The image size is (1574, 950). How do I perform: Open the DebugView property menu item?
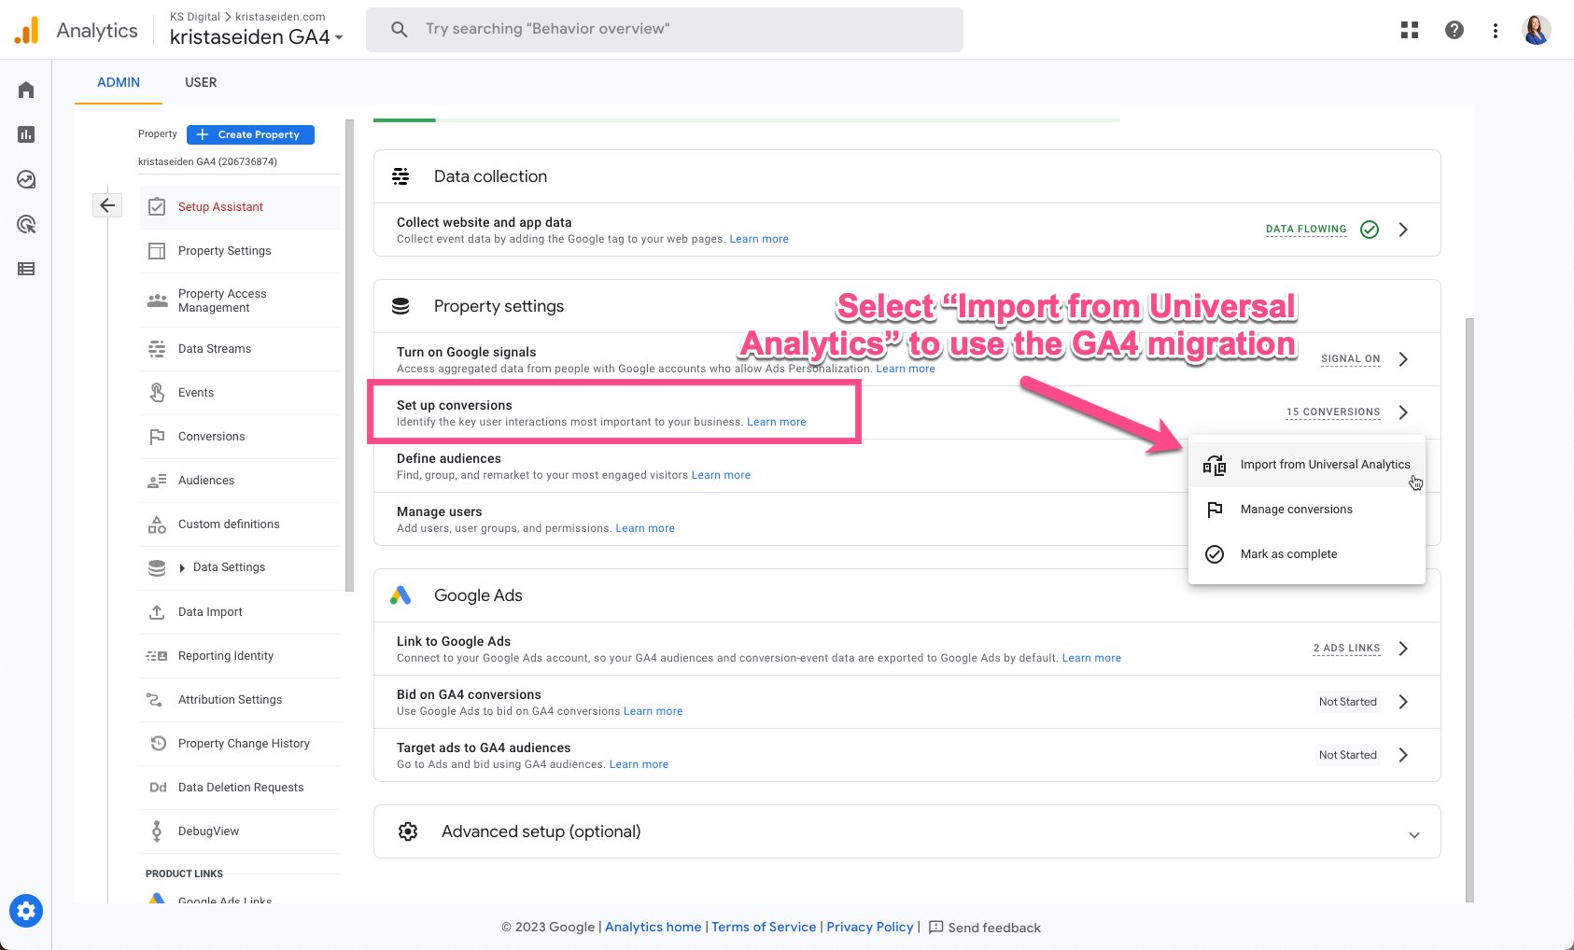tap(208, 831)
